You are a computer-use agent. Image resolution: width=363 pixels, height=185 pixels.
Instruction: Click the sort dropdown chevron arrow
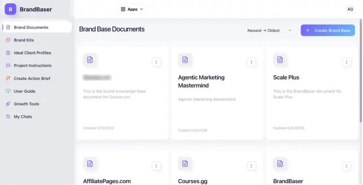point(290,31)
